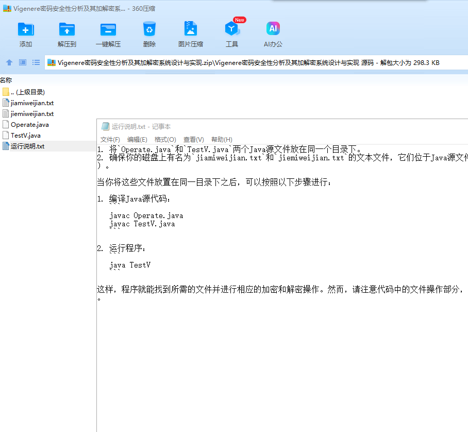Click the 解压到 (Extract to) icon

click(x=67, y=29)
